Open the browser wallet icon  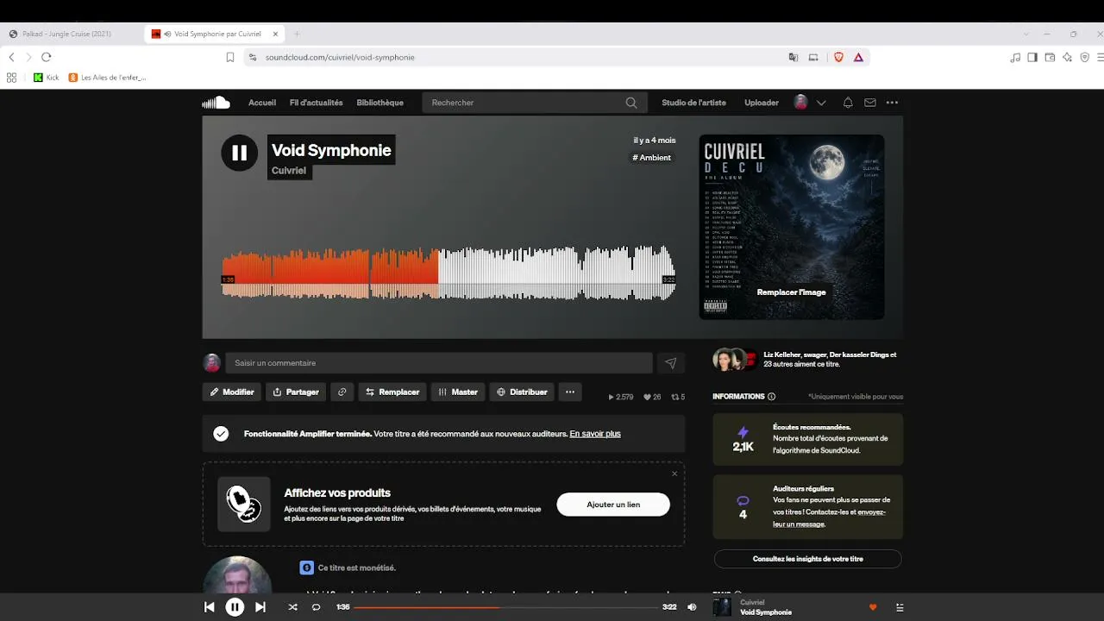[1050, 57]
